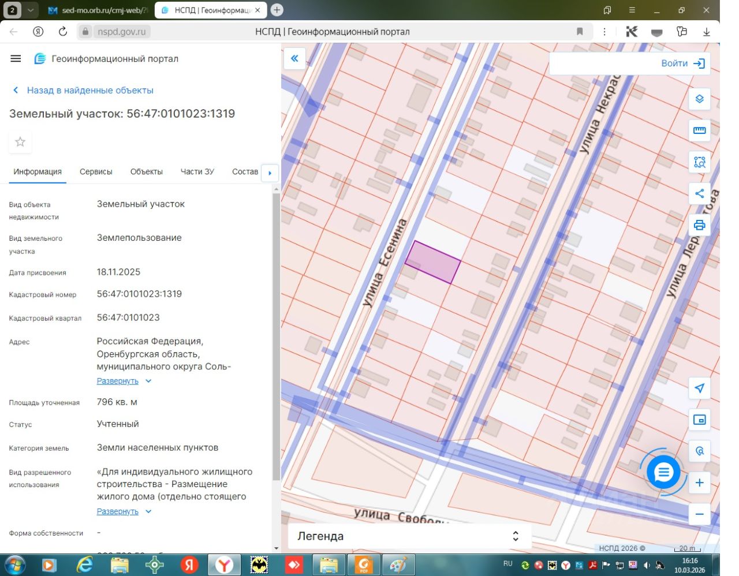Open the tab group counter showing 2

point(12,10)
